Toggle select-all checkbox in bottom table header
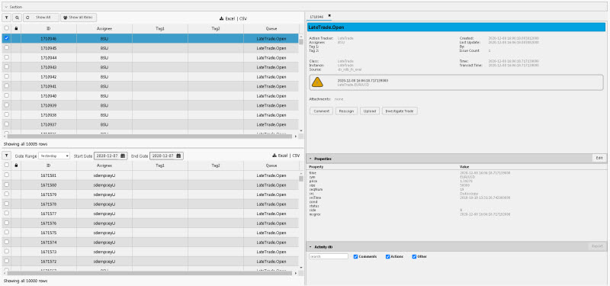610x286 pixels. pos(7,165)
